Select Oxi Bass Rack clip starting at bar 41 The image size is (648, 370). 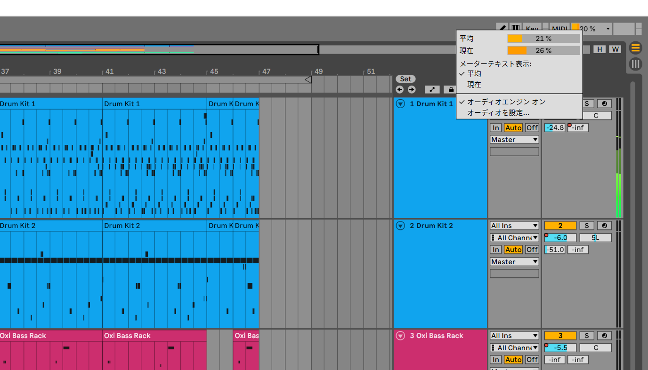[x=154, y=336]
